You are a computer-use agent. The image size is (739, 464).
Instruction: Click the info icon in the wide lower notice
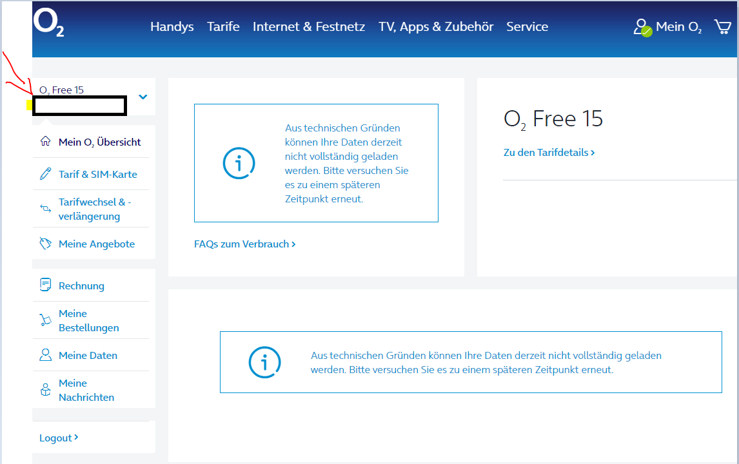(x=264, y=362)
